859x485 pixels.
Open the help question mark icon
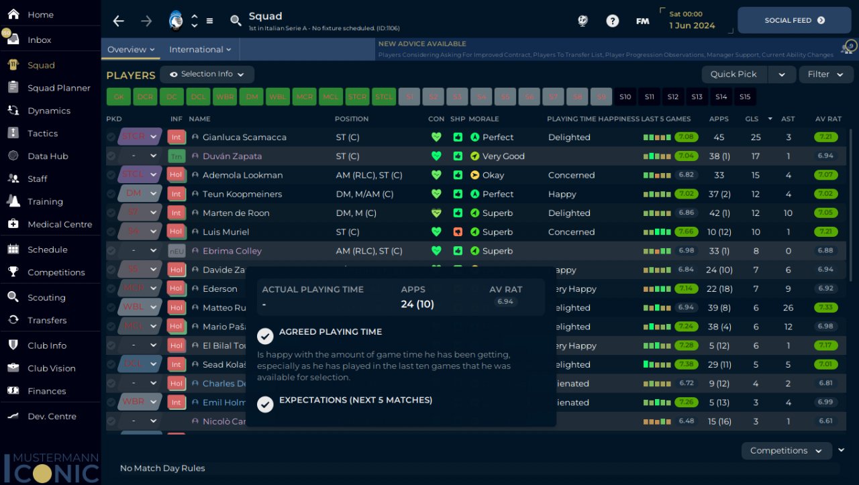coord(612,21)
